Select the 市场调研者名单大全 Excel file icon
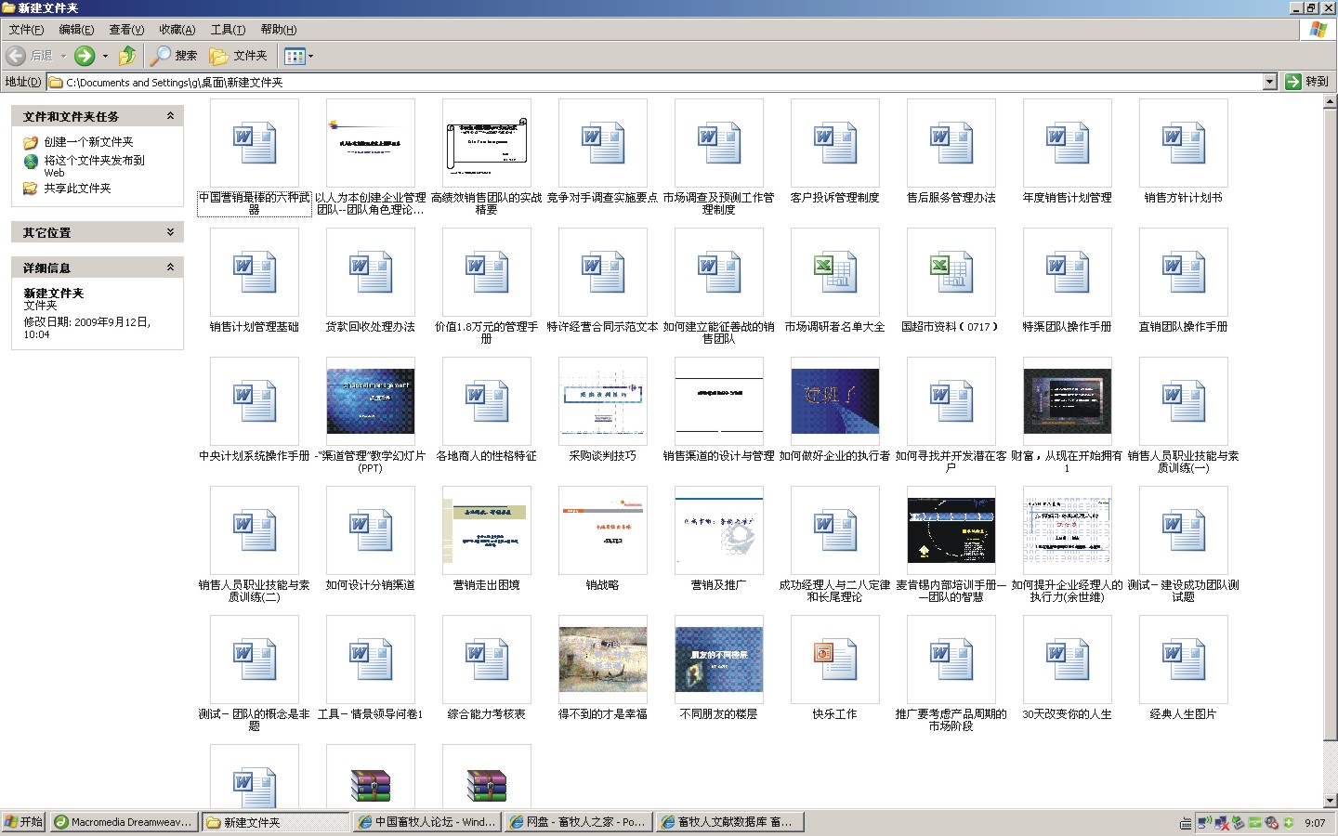 [x=834, y=273]
